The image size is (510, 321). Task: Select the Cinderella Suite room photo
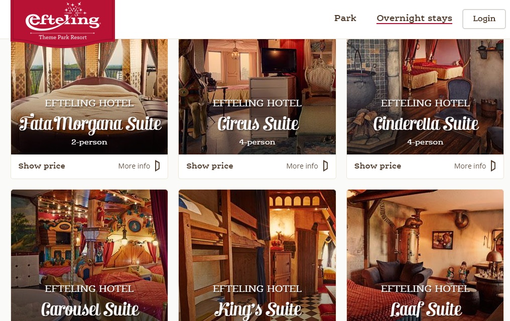(x=425, y=97)
